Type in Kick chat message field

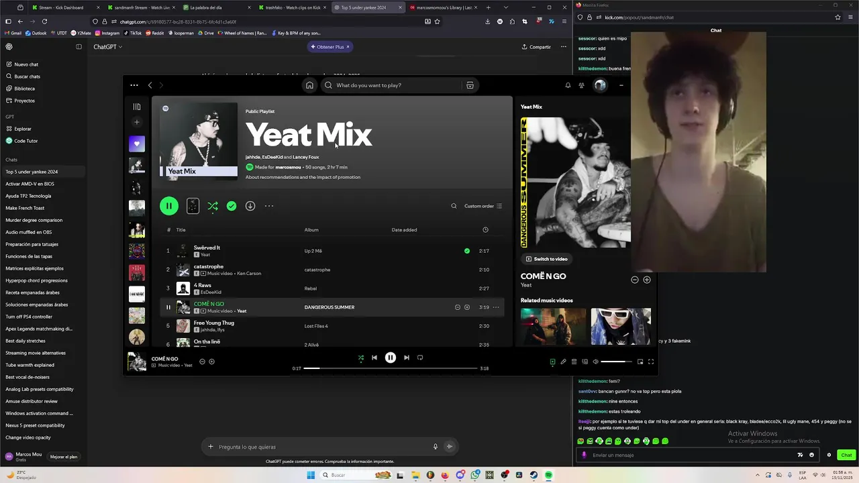[691, 455]
